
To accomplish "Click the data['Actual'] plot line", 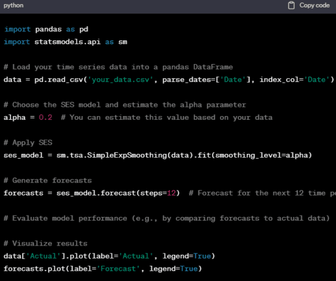I will [x=109, y=256].
